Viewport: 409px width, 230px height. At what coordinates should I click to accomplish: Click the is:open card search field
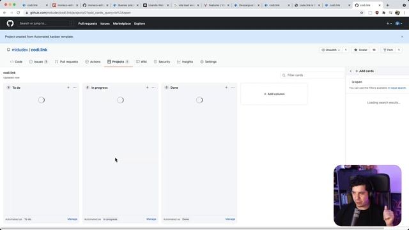click(x=379, y=82)
